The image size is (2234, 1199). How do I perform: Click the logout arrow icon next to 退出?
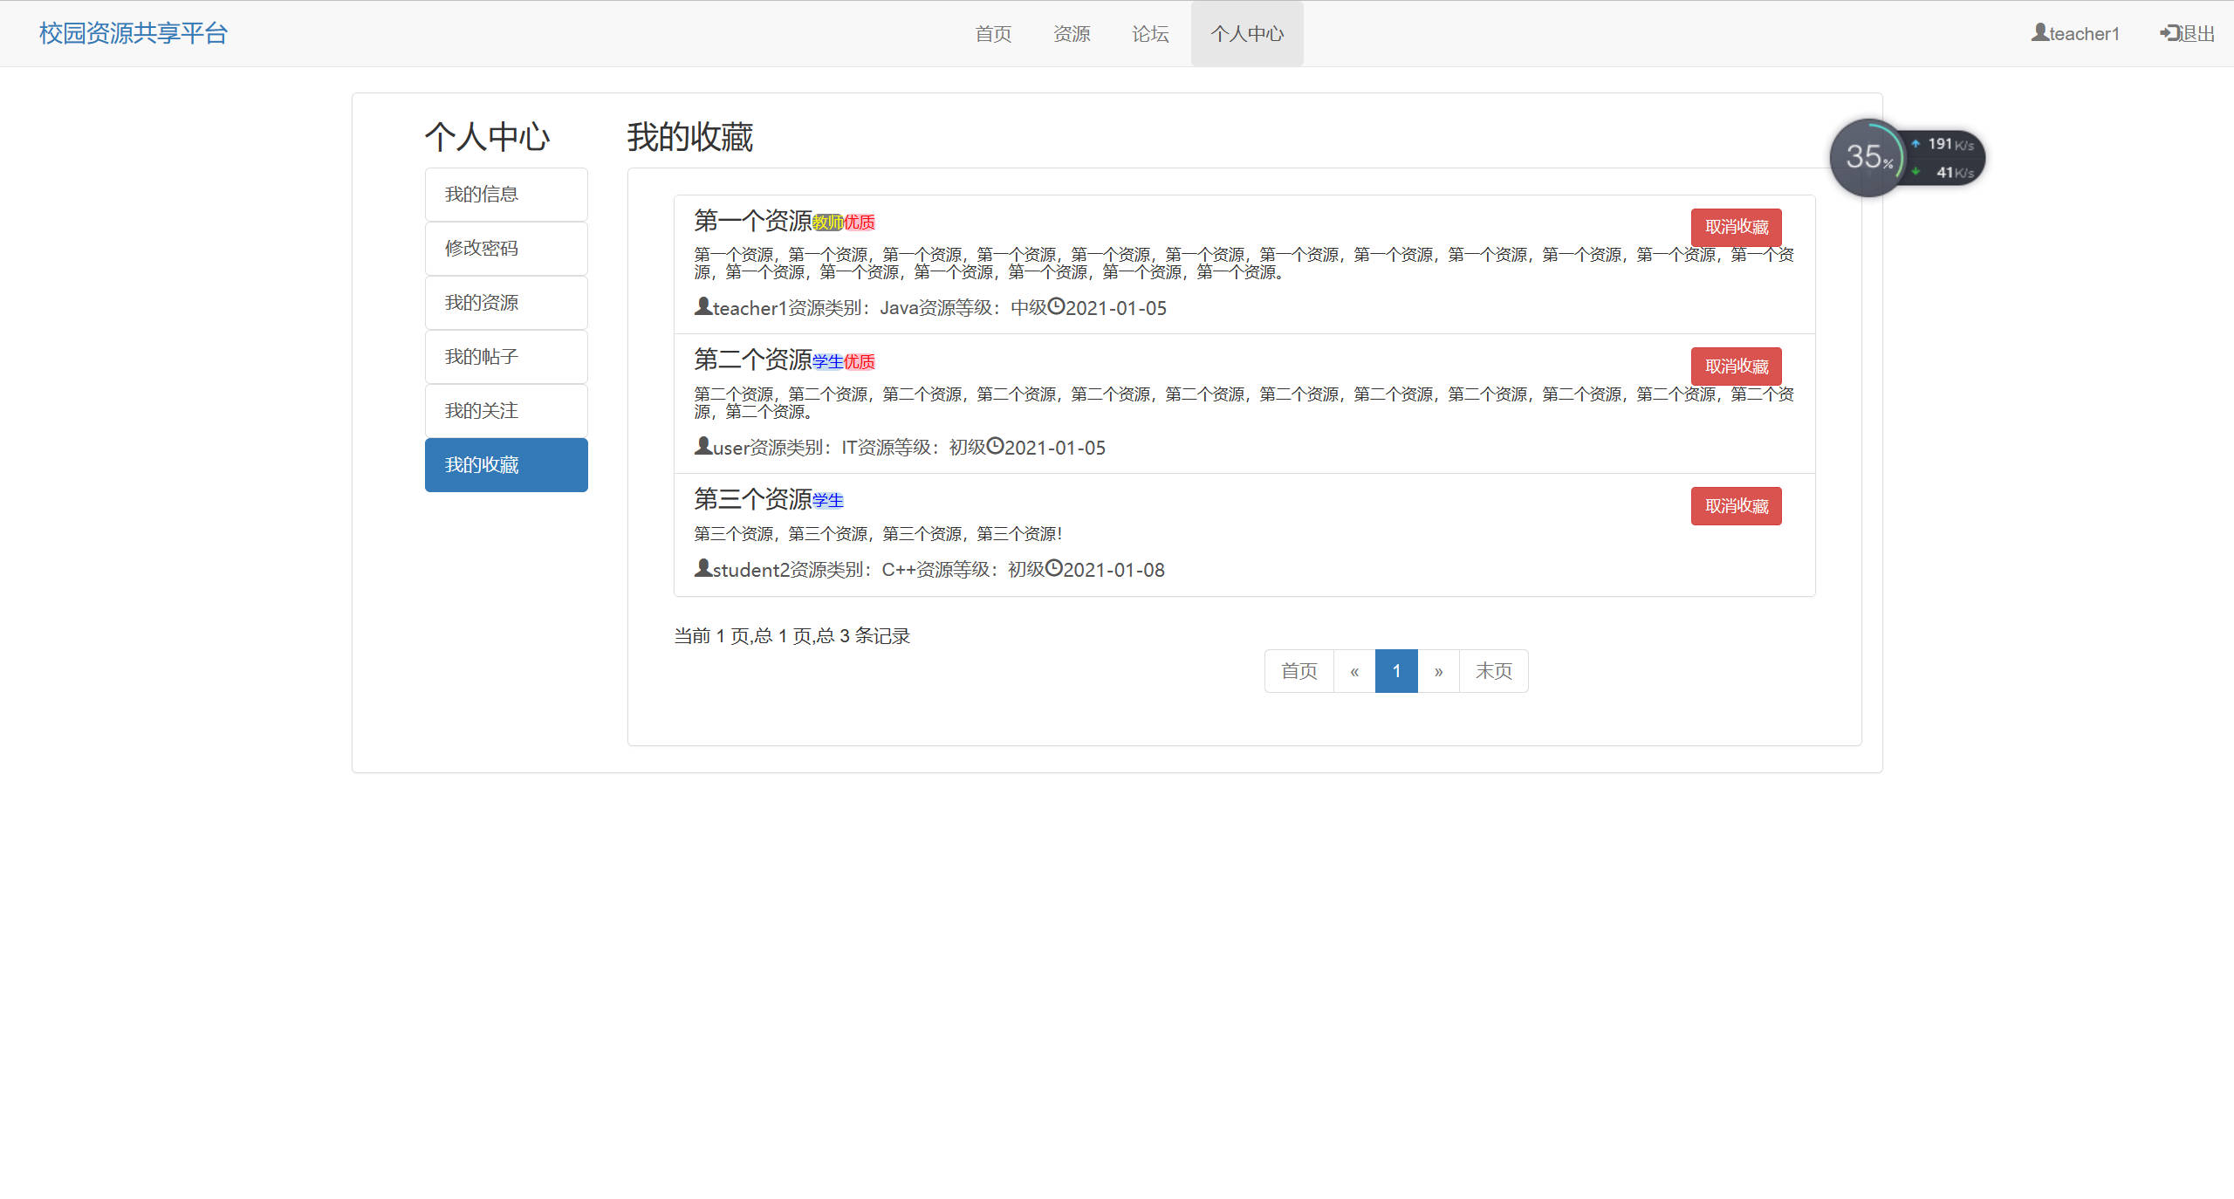point(2168,32)
